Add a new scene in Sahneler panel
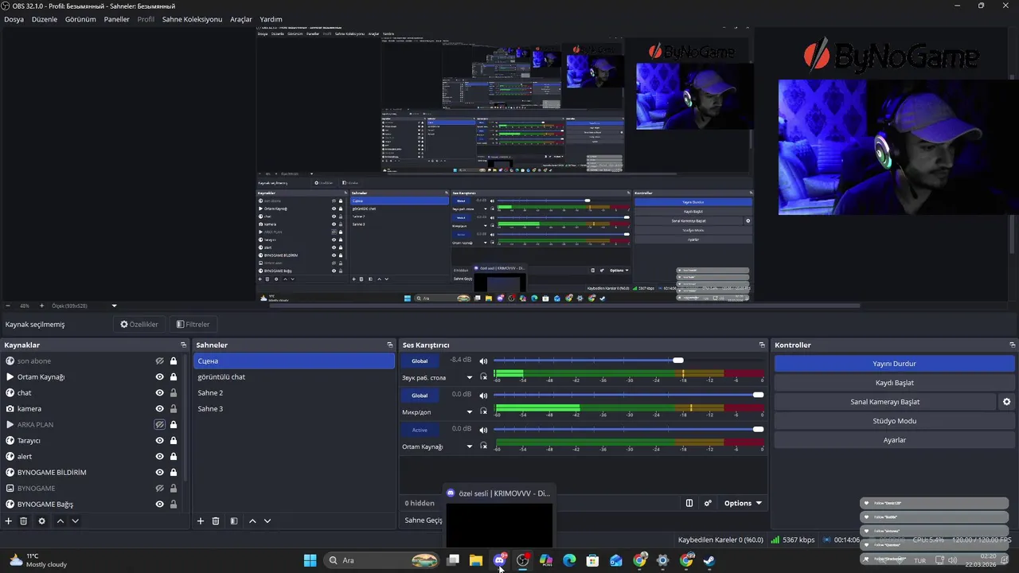This screenshot has height=573, width=1019. (201, 521)
